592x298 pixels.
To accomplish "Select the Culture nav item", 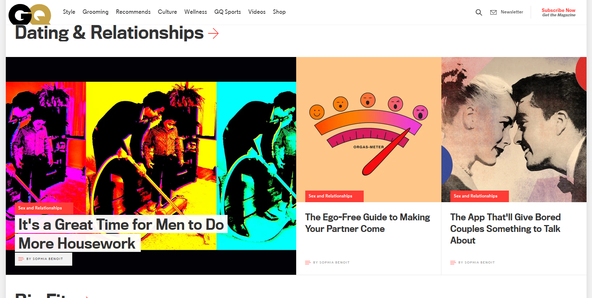I will coord(167,12).
